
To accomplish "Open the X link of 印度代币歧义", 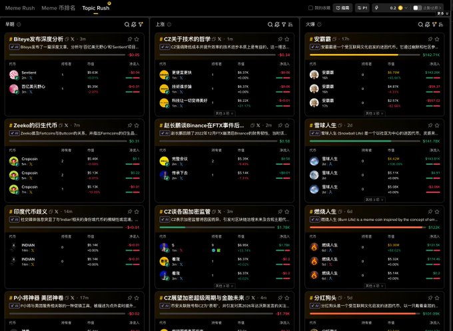I will [57, 211].
